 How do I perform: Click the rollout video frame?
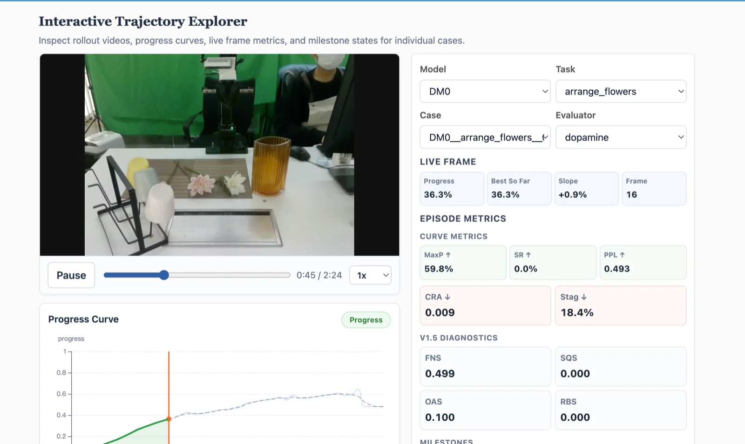[219, 155]
